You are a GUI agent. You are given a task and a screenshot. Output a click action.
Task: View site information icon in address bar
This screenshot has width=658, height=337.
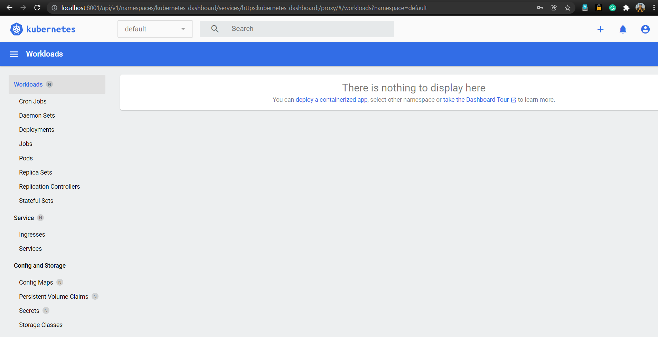(54, 8)
